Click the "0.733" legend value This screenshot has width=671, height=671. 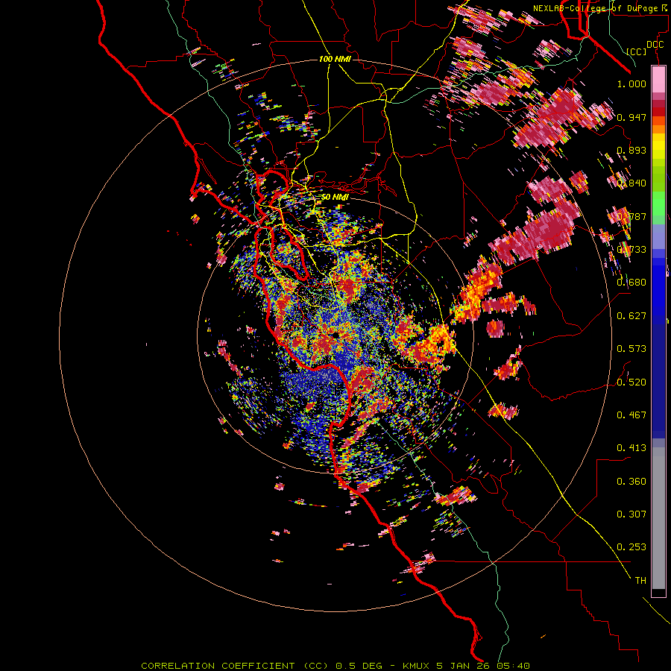[631, 250]
